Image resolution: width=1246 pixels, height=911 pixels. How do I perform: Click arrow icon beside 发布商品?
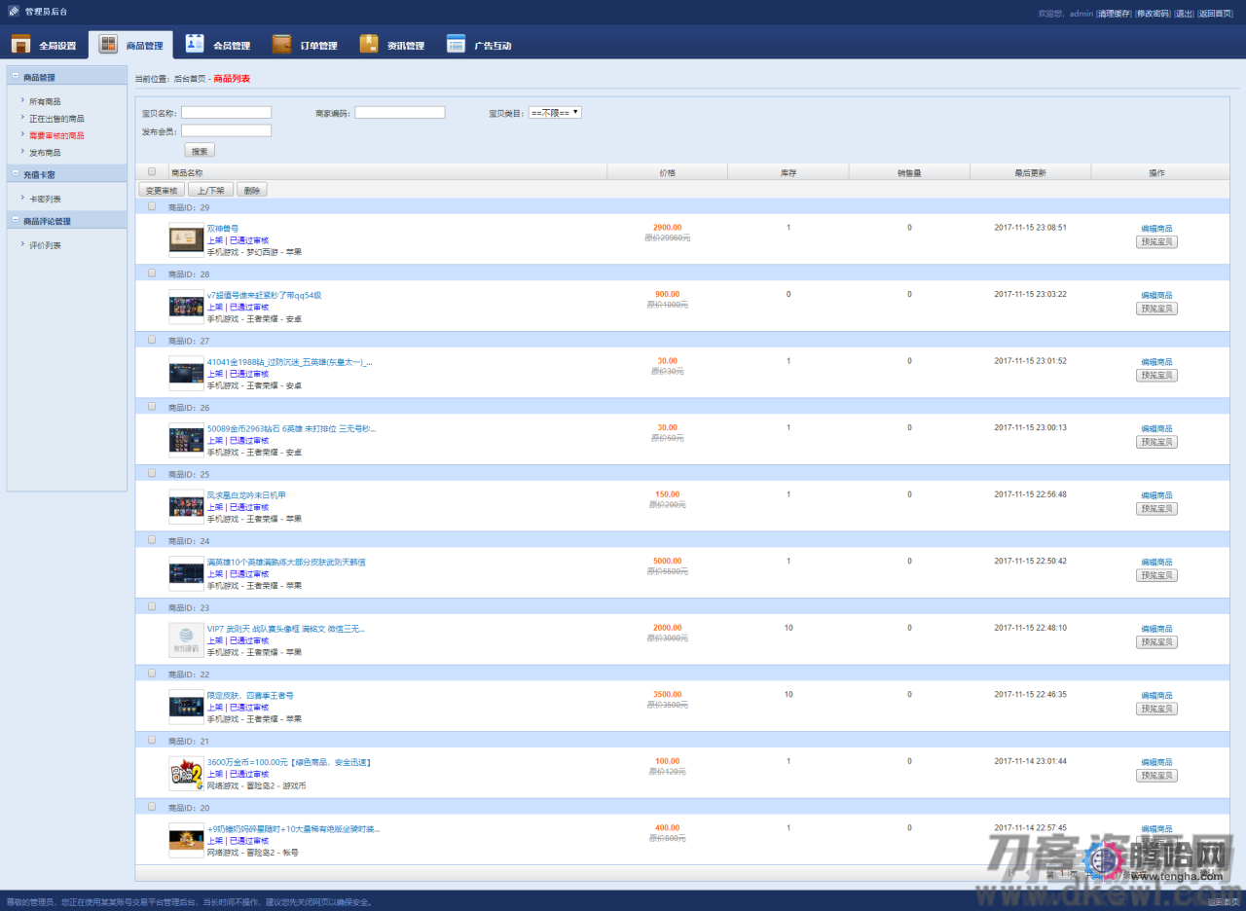point(21,151)
